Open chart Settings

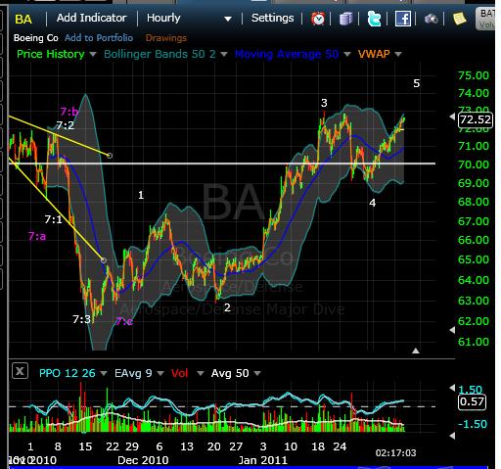272,18
